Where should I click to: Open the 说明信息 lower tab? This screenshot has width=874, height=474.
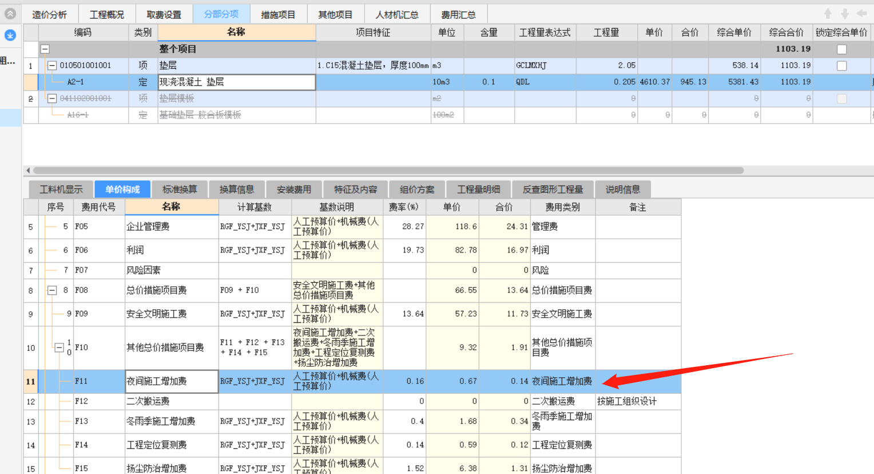pos(623,189)
